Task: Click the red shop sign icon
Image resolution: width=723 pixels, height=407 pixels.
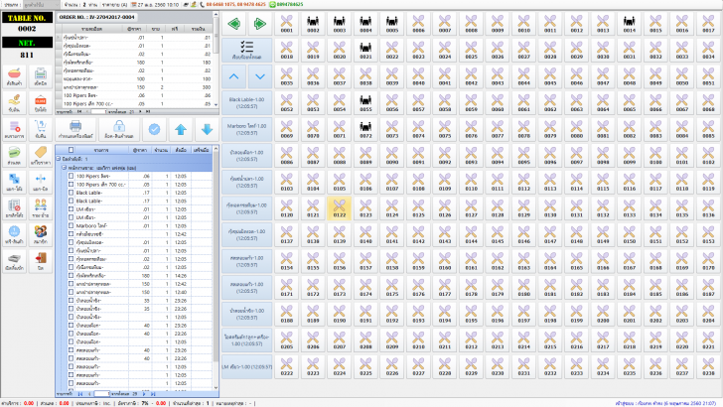Action: [41, 102]
